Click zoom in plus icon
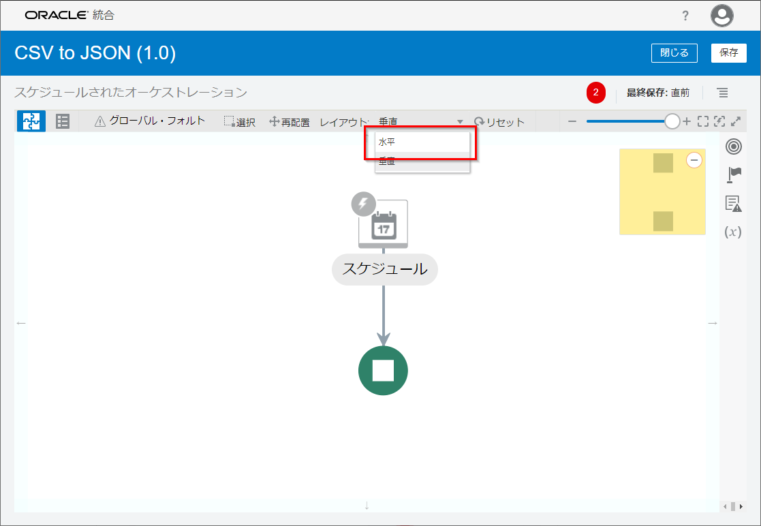The image size is (761, 526). tap(687, 121)
